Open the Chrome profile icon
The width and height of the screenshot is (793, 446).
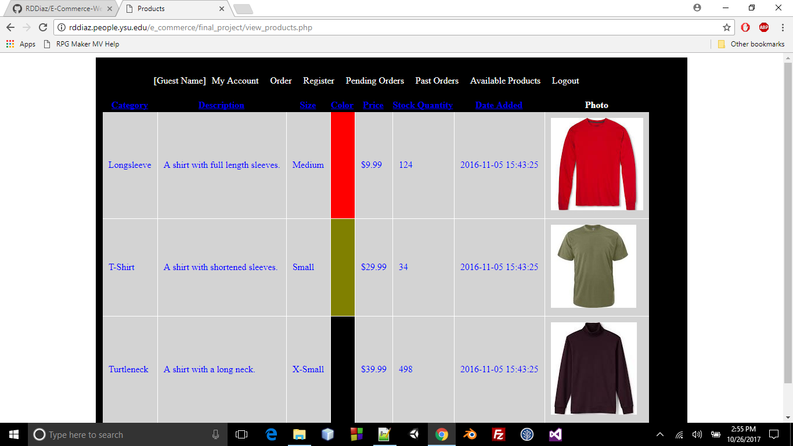(697, 8)
